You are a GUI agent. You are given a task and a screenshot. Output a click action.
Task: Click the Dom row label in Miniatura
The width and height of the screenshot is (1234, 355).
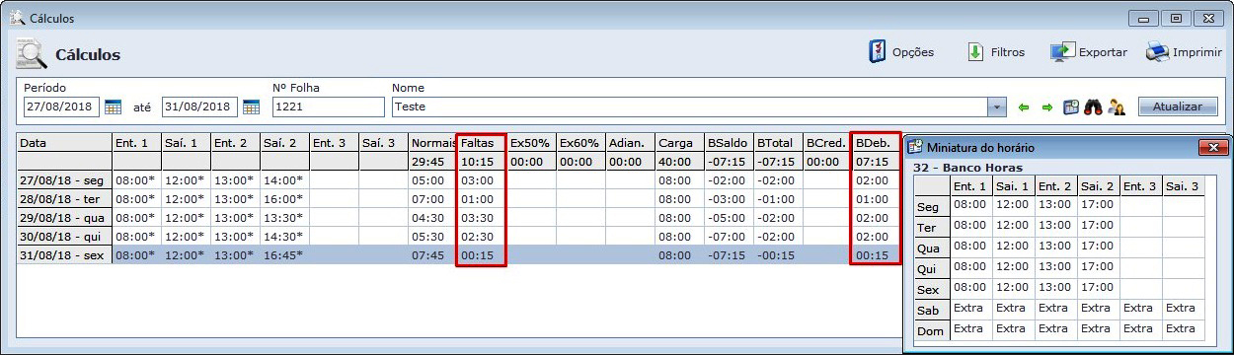(931, 331)
